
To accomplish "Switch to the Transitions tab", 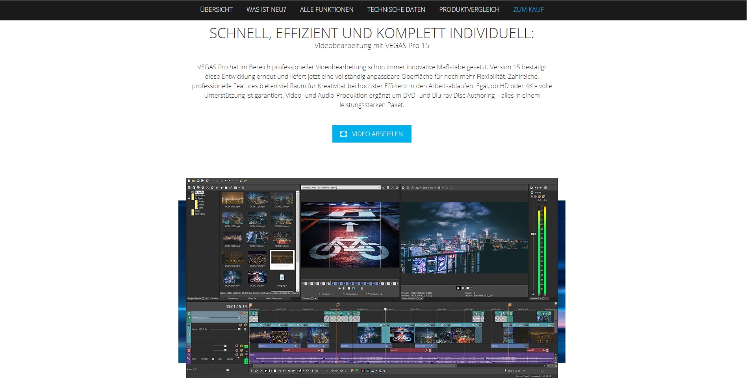I will pos(233,299).
